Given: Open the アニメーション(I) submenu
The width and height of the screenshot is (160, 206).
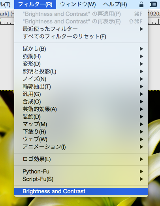Looking at the screenshot, I should click(x=81, y=147).
